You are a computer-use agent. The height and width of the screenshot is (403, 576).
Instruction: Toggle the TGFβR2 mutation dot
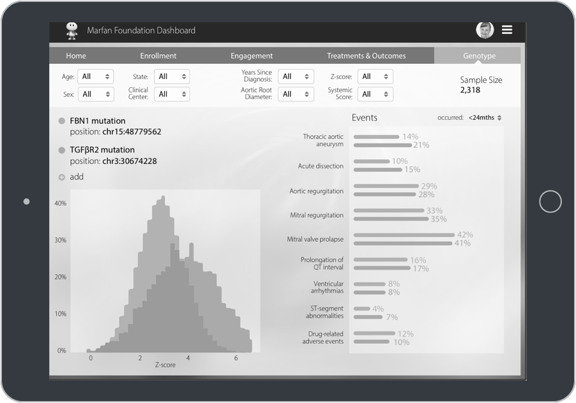coord(62,150)
